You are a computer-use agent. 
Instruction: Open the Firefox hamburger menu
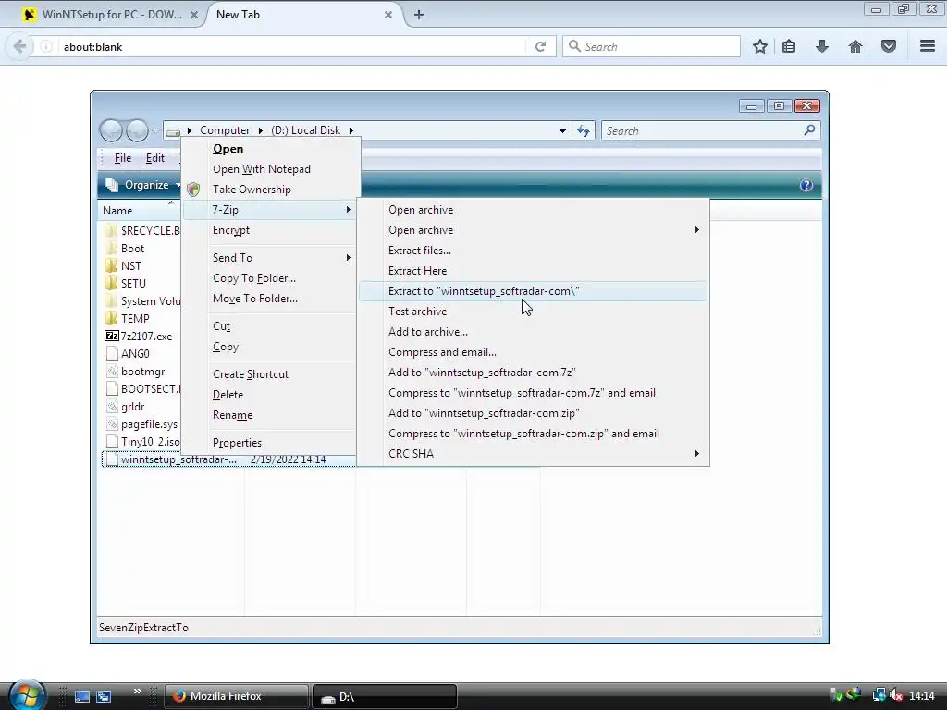tap(928, 46)
